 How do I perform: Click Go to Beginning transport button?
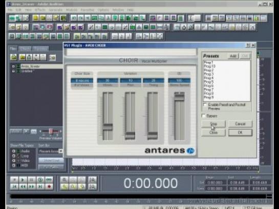tap(14, 187)
